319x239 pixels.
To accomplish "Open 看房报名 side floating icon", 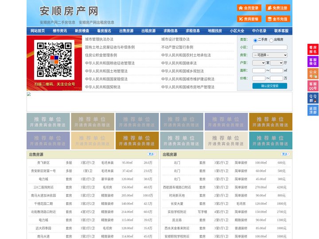I will point(313,50).
